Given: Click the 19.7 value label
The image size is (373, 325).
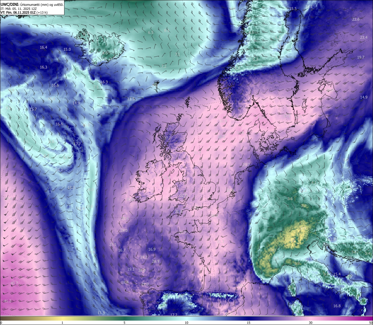Looking at the screenshot, I should (361, 57).
